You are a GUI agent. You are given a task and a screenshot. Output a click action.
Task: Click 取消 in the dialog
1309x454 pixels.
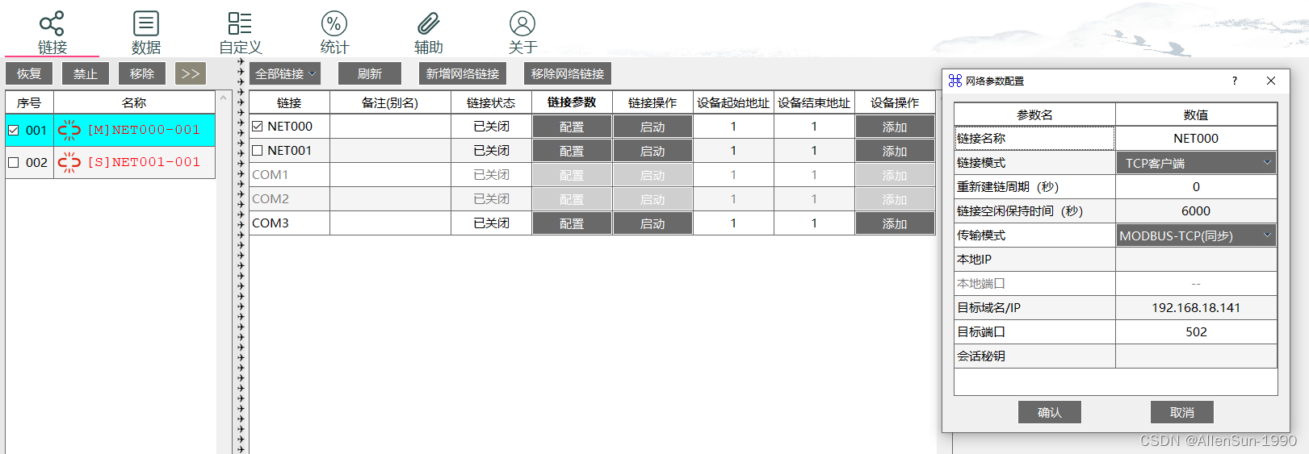point(1182,412)
